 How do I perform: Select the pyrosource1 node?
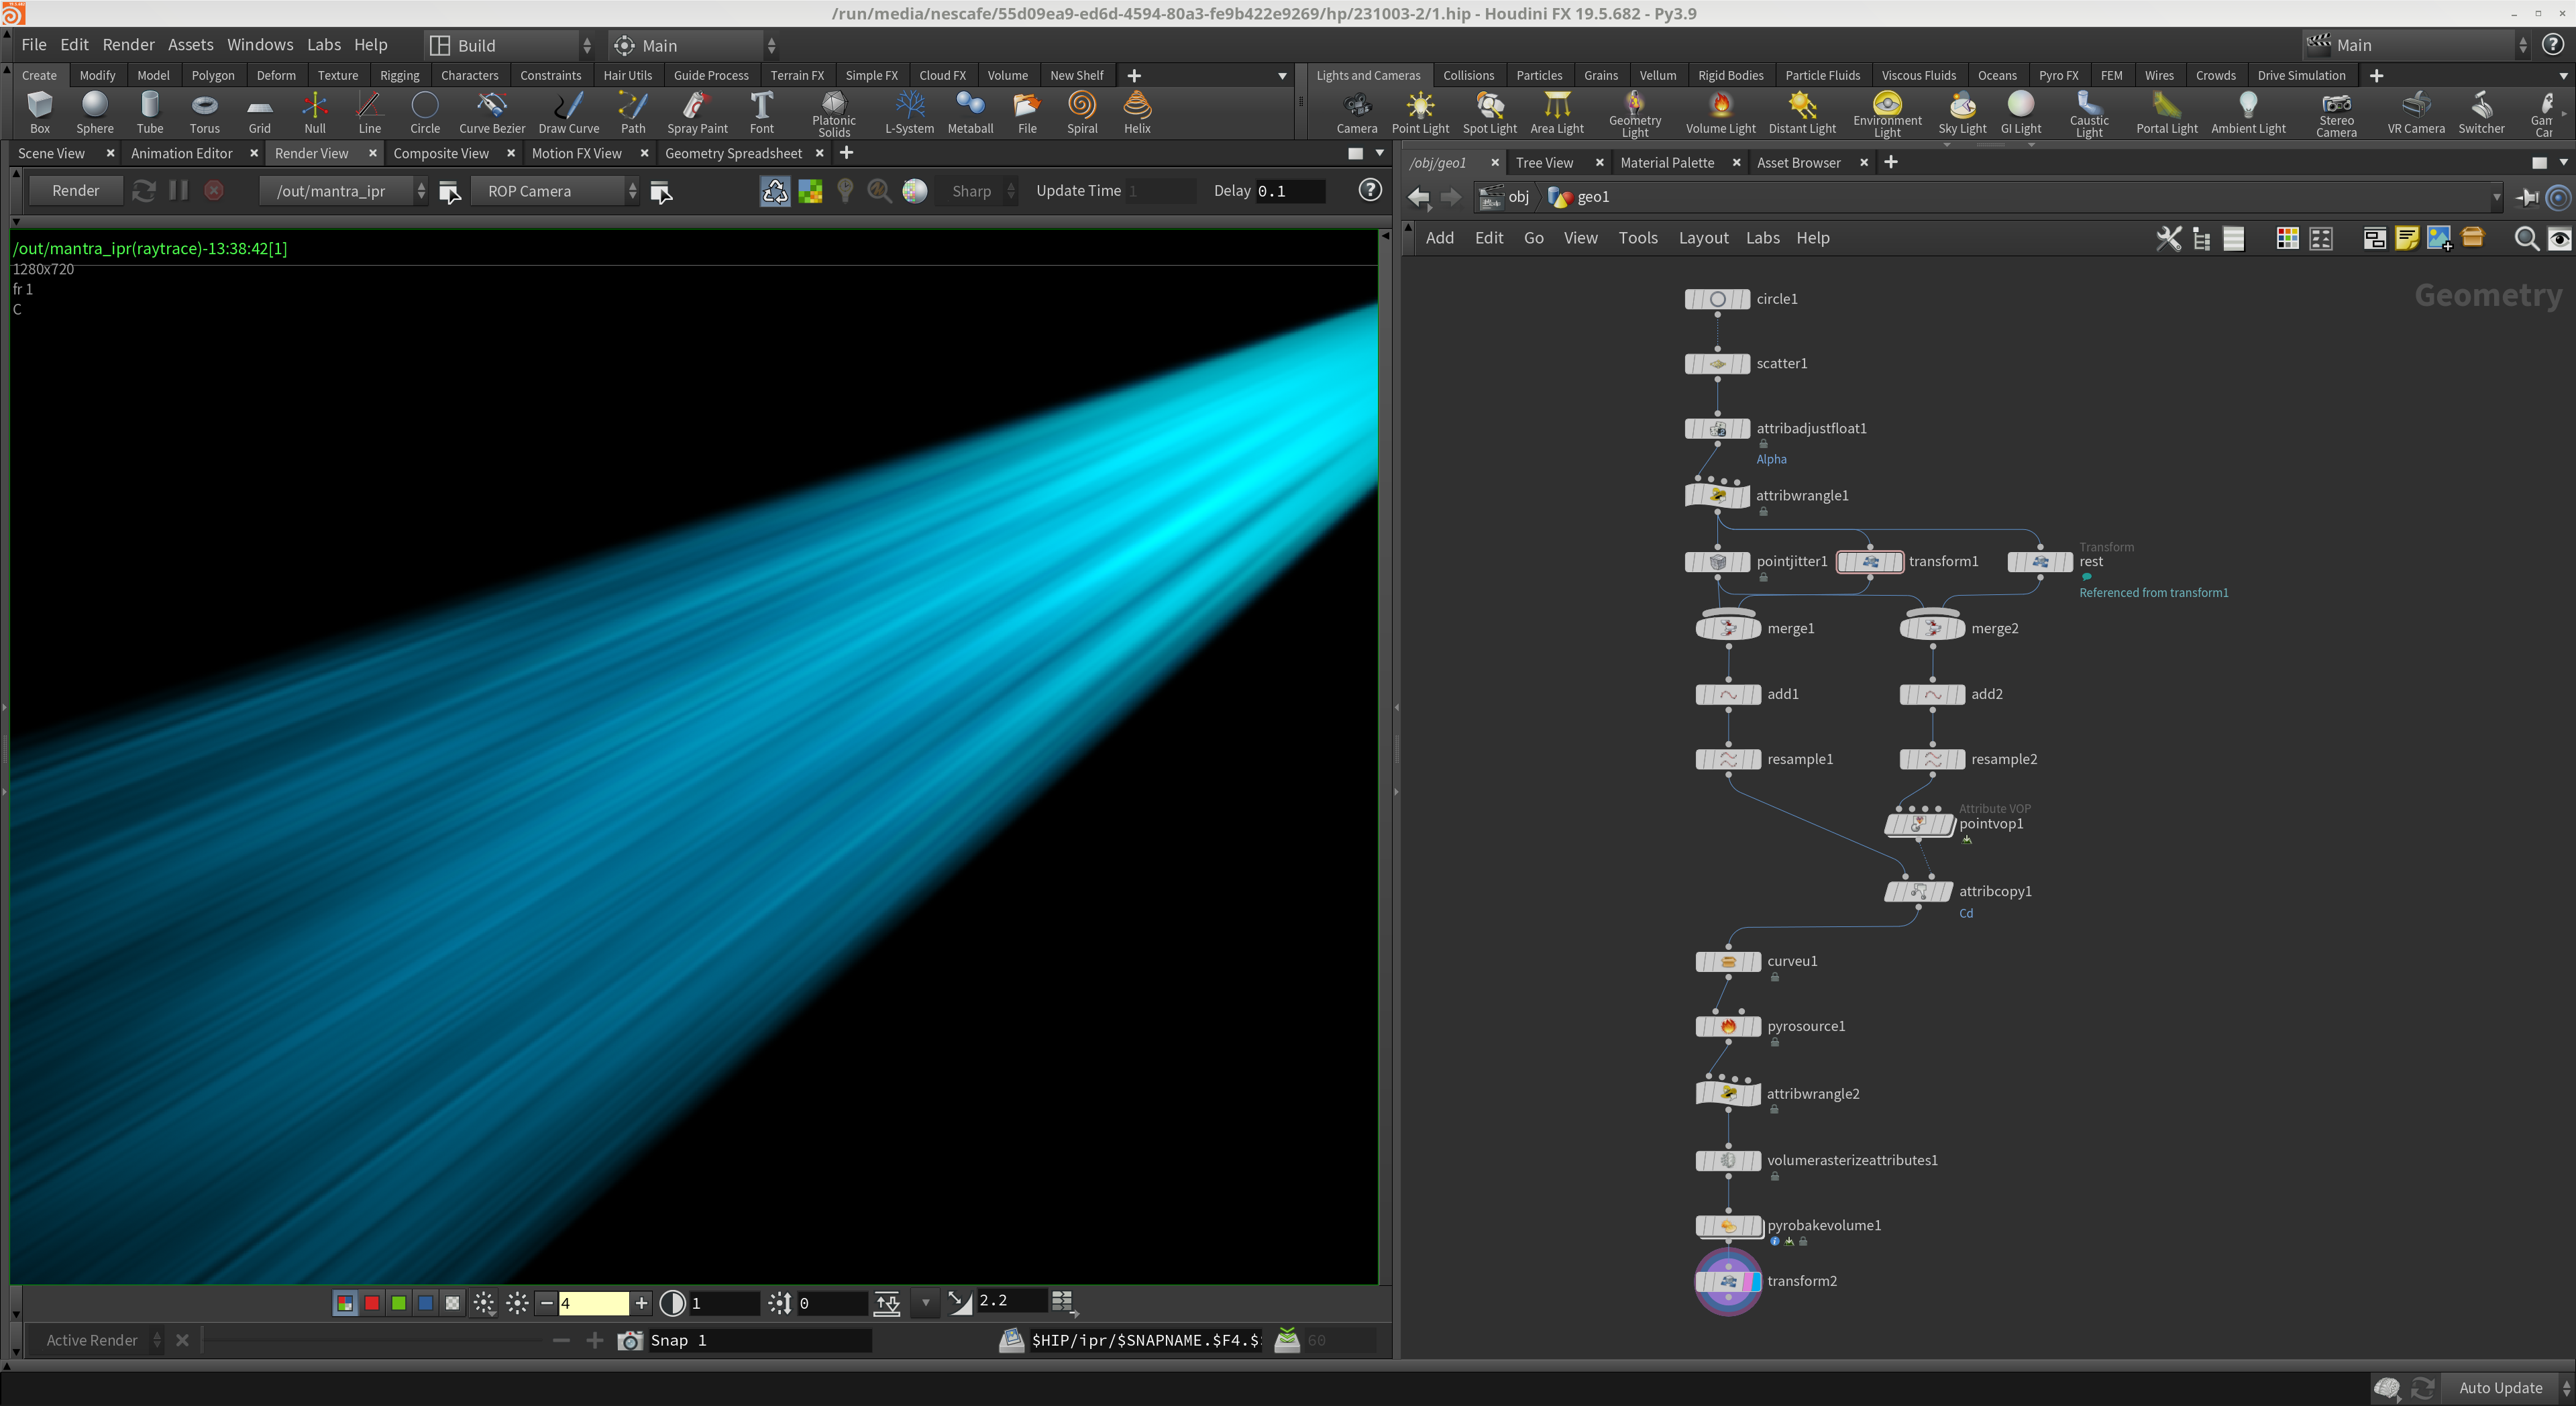pos(1728,1026)
